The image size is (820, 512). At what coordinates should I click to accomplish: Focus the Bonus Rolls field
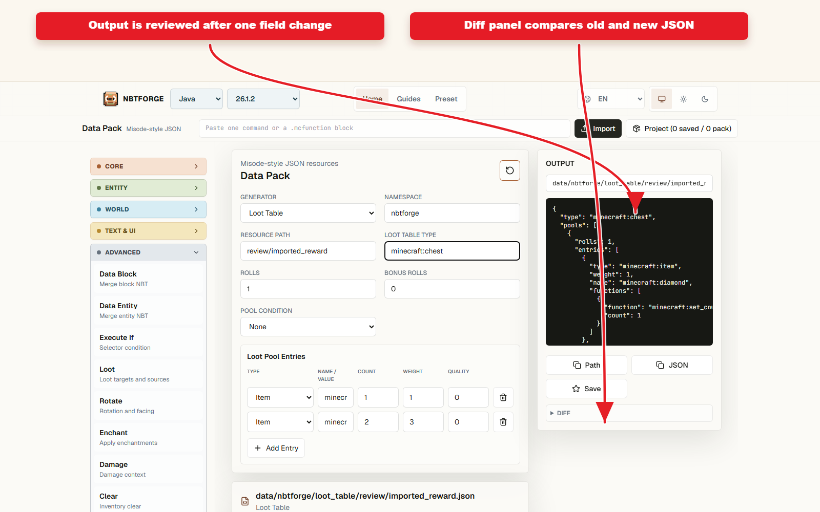(x=452, y=289)
